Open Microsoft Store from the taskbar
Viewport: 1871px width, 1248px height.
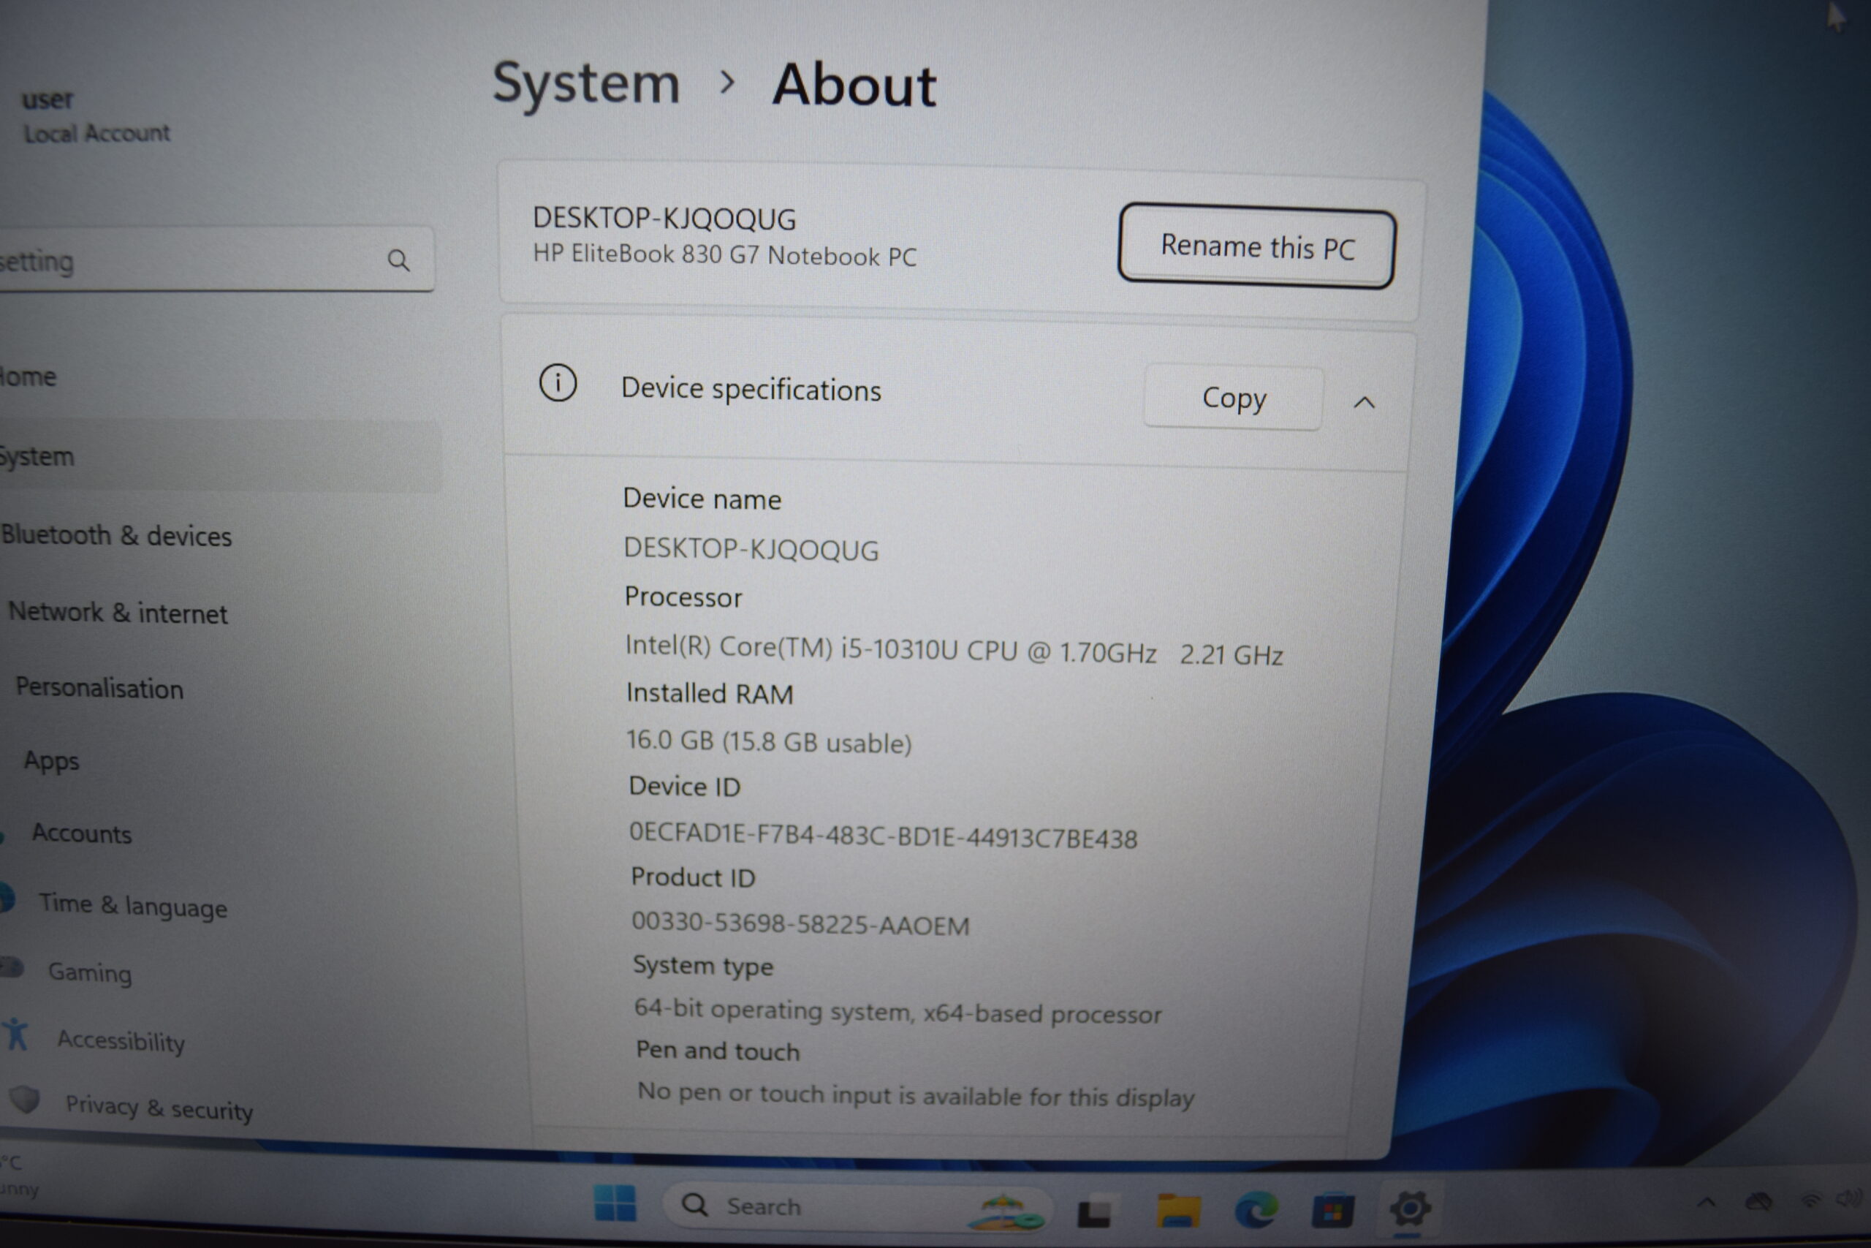click(x=1333, y=1211)
